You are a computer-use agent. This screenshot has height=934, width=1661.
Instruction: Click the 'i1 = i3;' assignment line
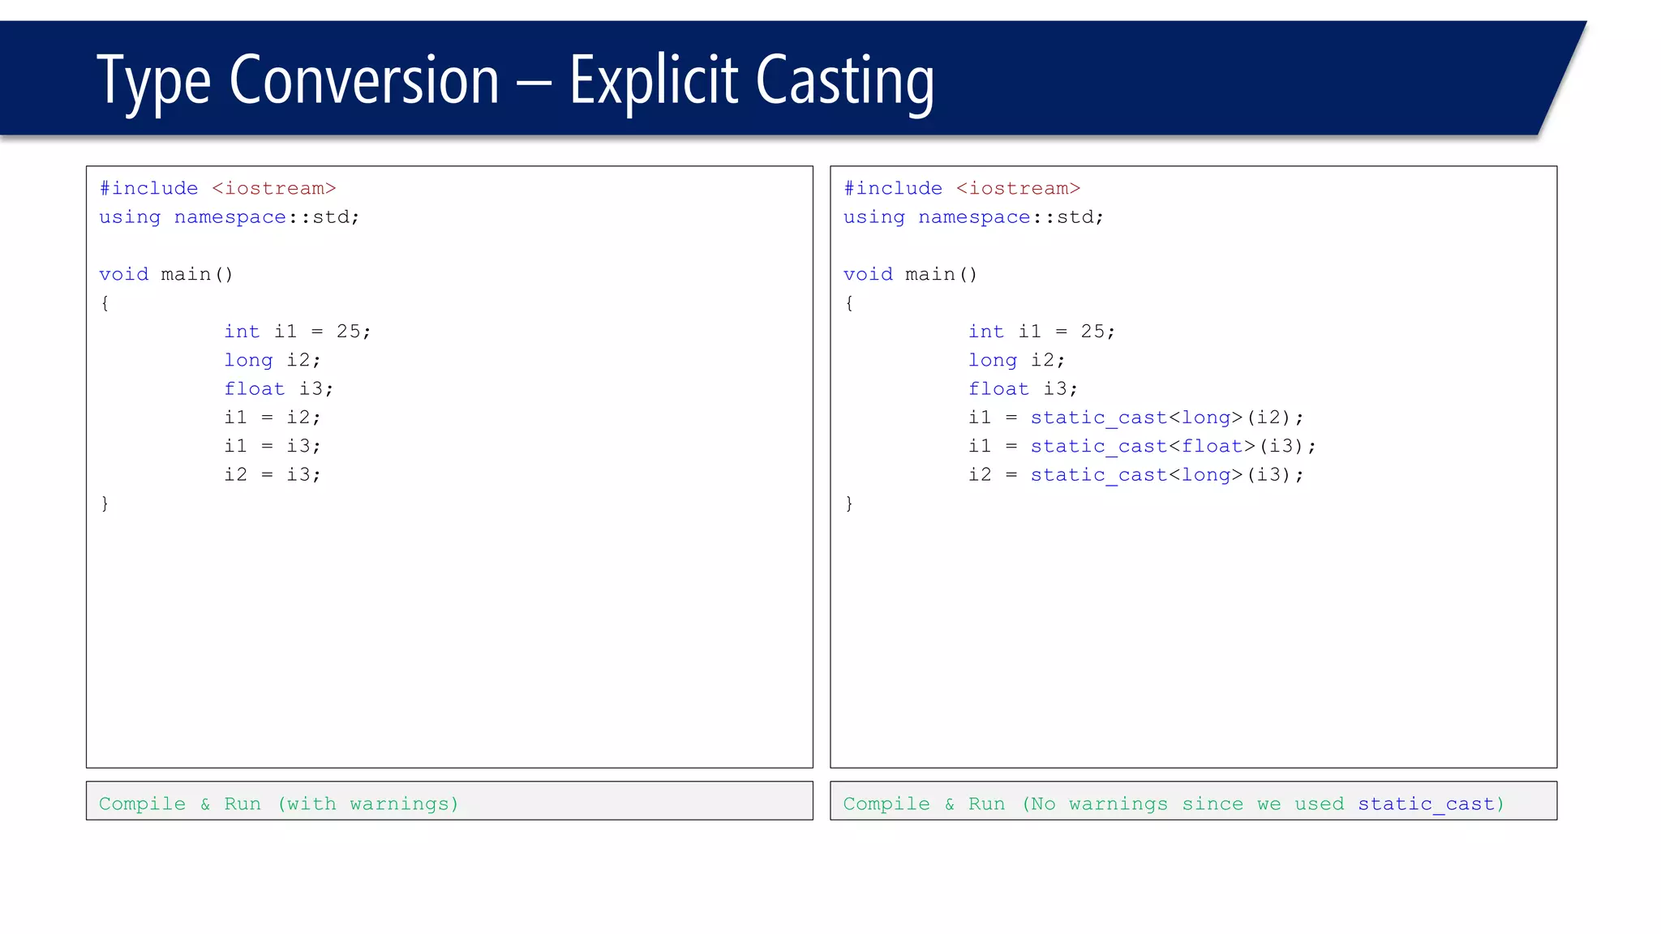pos(273,446)
